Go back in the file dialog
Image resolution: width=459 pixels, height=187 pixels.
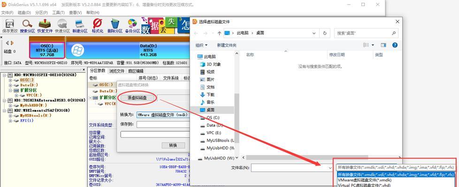coord(196,33)
